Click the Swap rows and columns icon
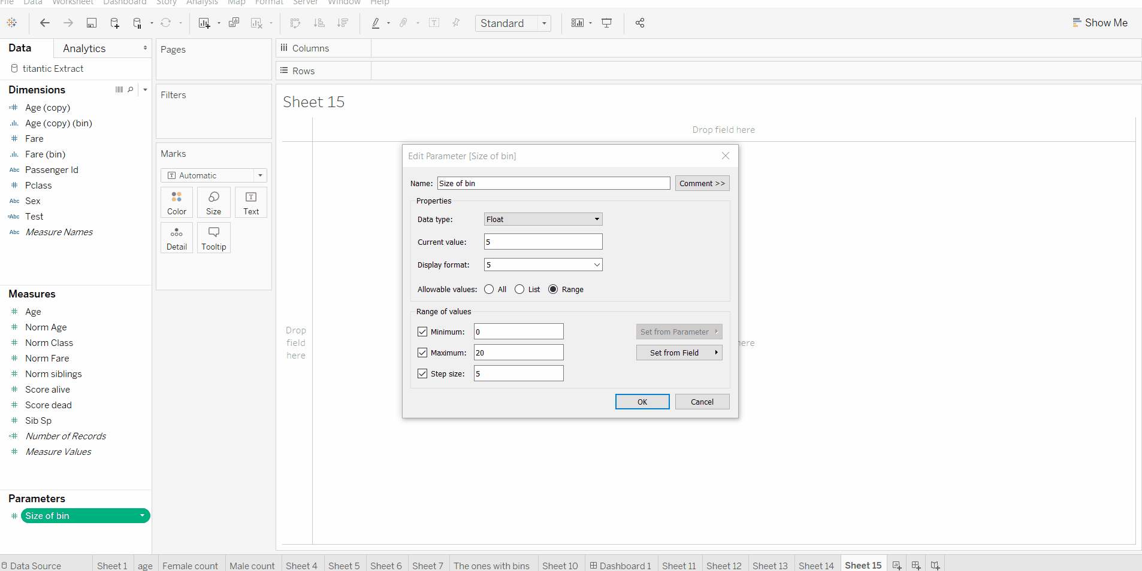Viewport: 1142px width, 571px height. (x=295, y=23)
